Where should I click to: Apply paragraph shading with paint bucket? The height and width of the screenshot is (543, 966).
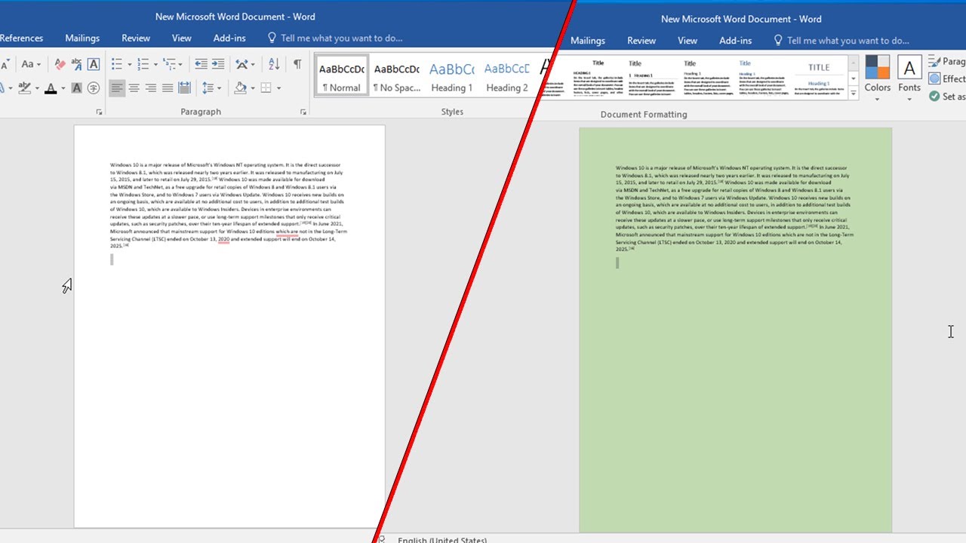[x=240, y=88]
